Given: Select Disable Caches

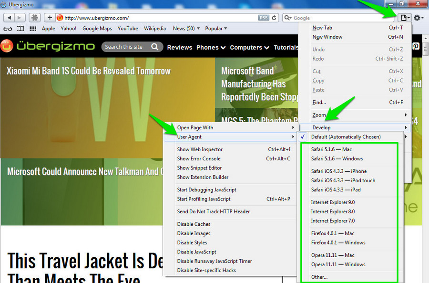Looking at the screenshot, I should (x=230, y=224).
